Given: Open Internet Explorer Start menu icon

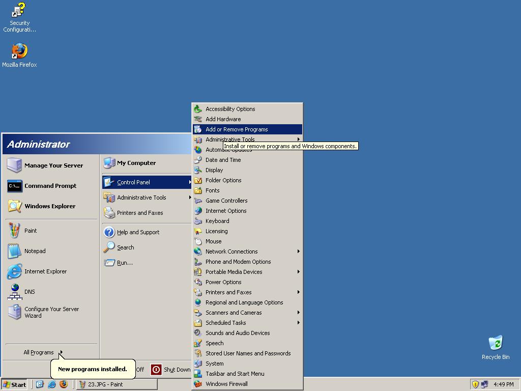Looking at the screenshot, I should point(14,271).
